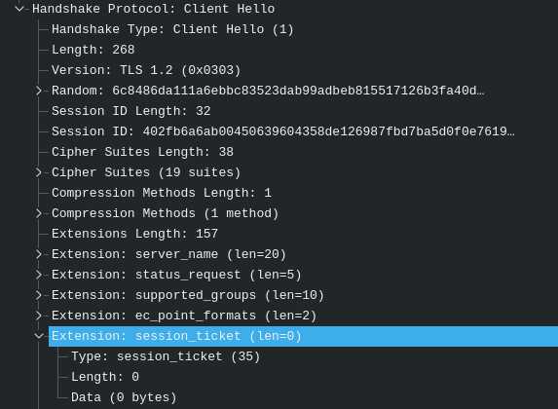
Task: Collapse the Handshake Protocol: Client Hello node
Action: [19, 9]
